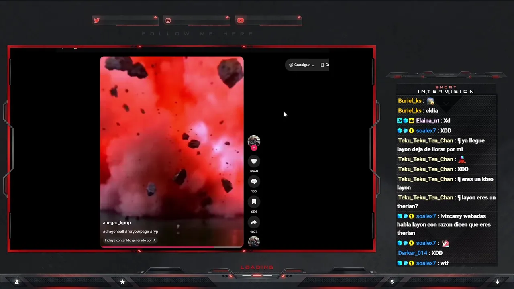Viewport: 514px width, 289px height.
Task: Open sound disc avatar below share count
Action: point(254,242)
